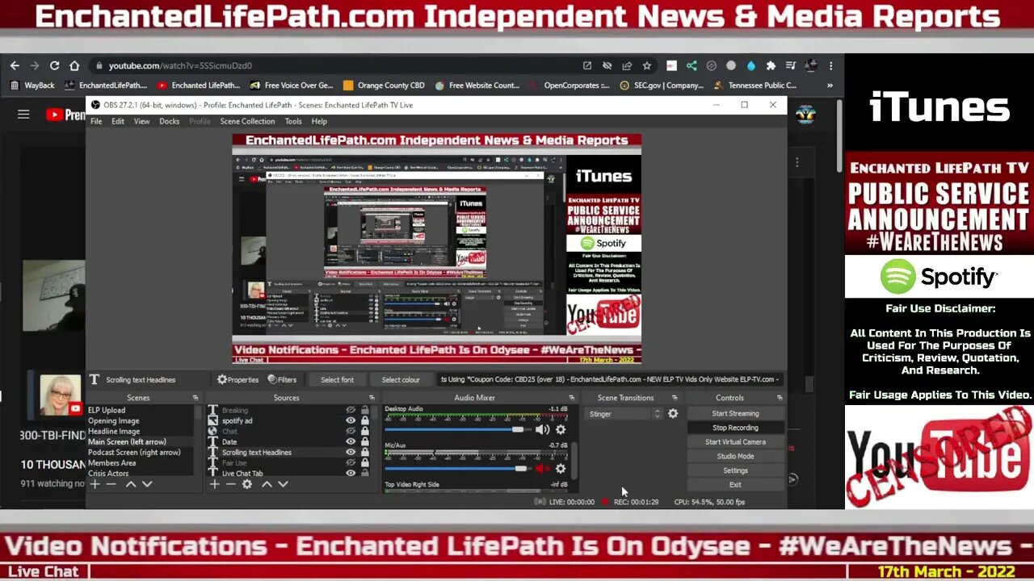Toggle visibility of spotify ad source
This screenshot has width=1034, height=581.
pos(351,420)
